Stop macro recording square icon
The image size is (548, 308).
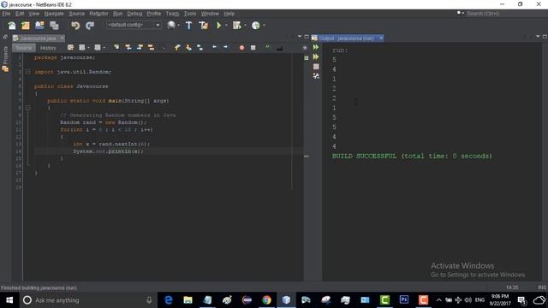point(253,48)
